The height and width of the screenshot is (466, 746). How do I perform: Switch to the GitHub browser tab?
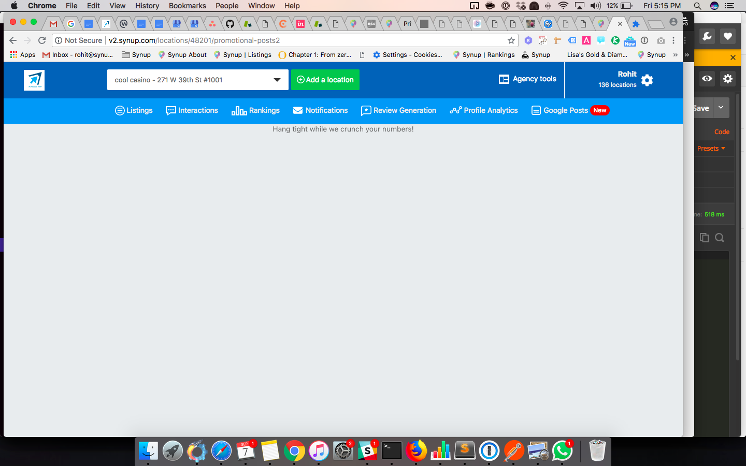230,24
